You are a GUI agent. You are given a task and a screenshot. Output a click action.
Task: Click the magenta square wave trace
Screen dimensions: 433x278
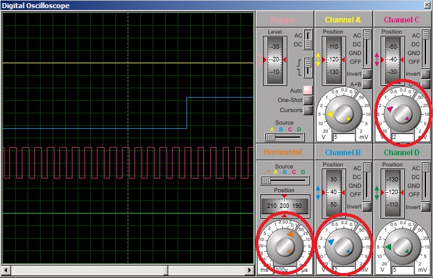[x=128, y=163]
